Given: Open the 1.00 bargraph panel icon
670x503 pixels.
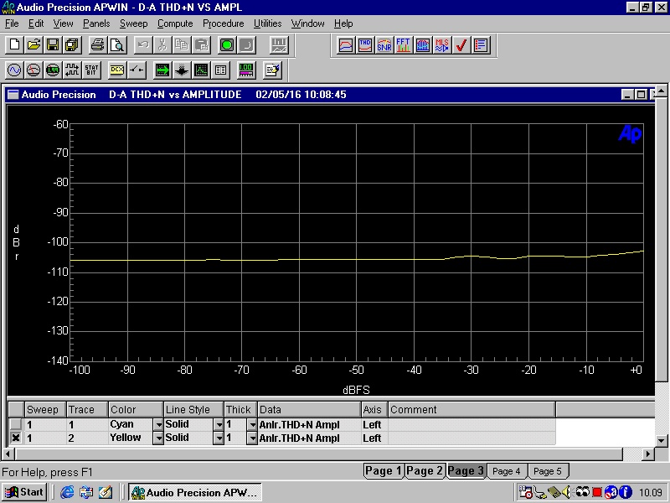Looking at the screenshot, I should pyautogui.click(x=246, y=70).
